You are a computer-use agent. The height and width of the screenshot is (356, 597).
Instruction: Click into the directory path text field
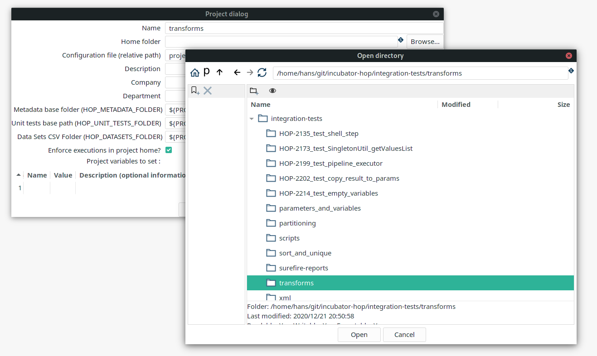coord(419,73)
